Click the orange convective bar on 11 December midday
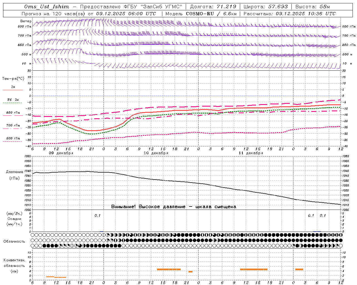357x285 pixels. 254,269
